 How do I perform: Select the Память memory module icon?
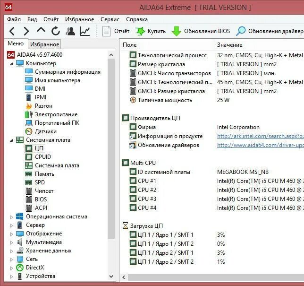point(29,174)
